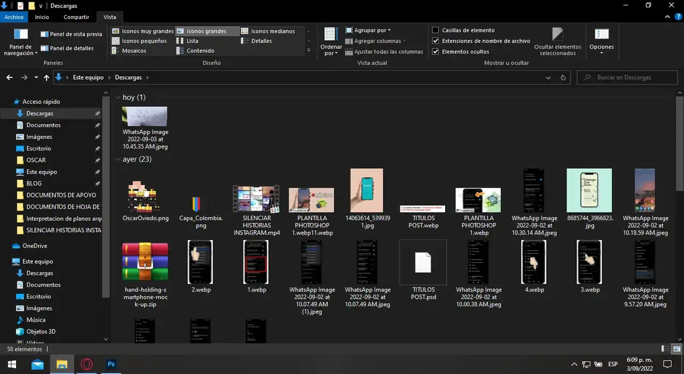Viewport: 684px width, 374px height.
Task: Go up one folder level arrow
Action: (46, 77)
